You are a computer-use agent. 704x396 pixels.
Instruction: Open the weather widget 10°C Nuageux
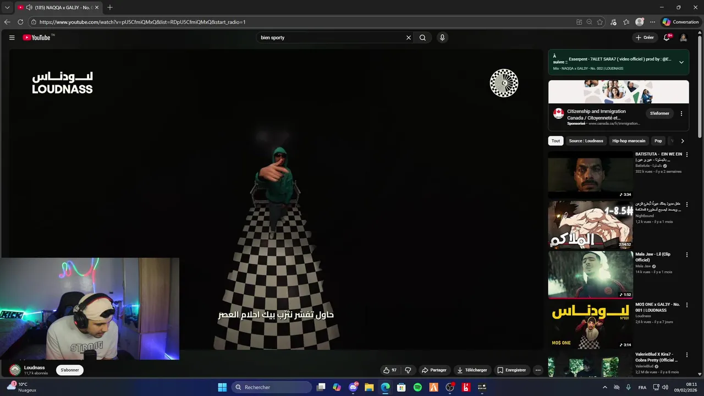tap(22, 387)
